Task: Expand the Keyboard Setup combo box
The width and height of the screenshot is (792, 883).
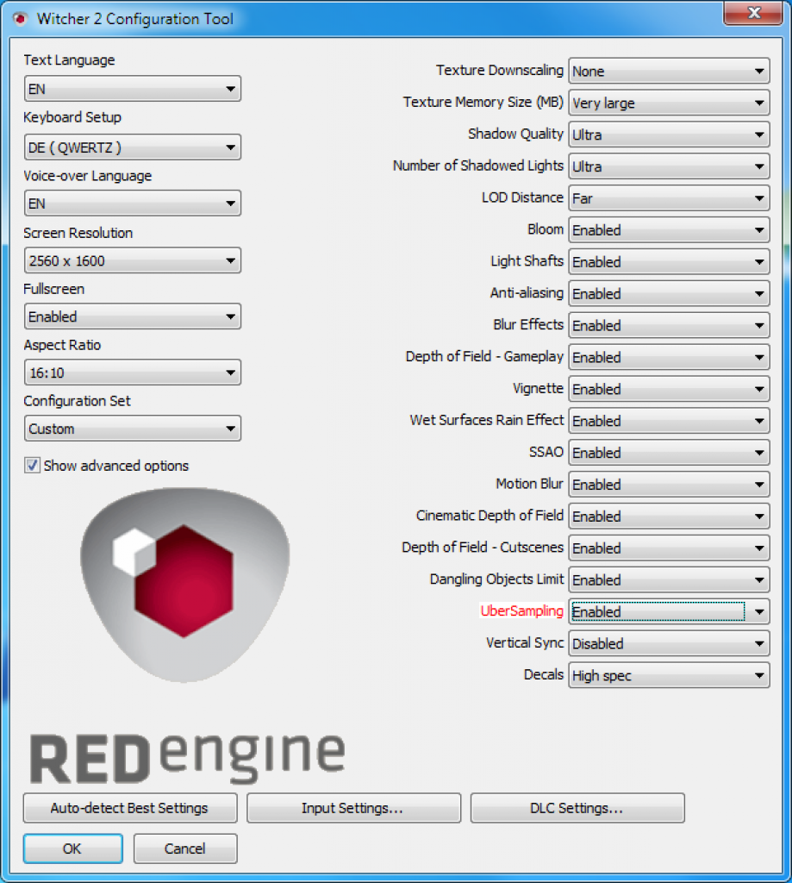Action: [132, 147]
